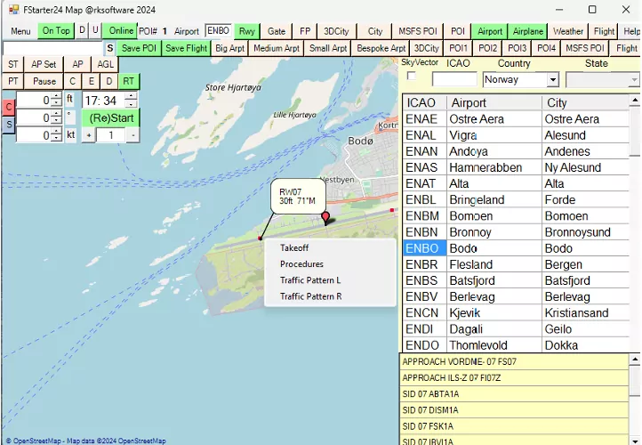Choose Traffic Pattern L in context menu
The height and width of the screenshot is (445, 642).
click(x=310, y=280)
